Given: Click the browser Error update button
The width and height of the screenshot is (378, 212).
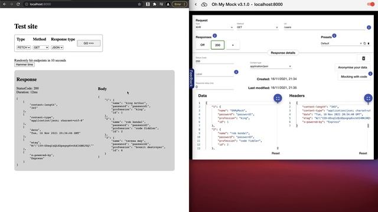Looking at the screenshot, I should click(x=180, y=4).
